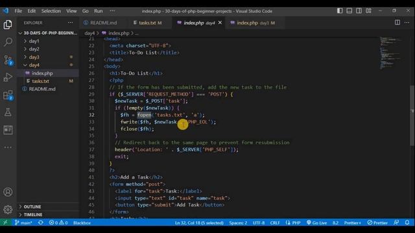Show additional views ellipsis in activity bar
Viewport: 415px width, 233px height.
coord(8,147)
